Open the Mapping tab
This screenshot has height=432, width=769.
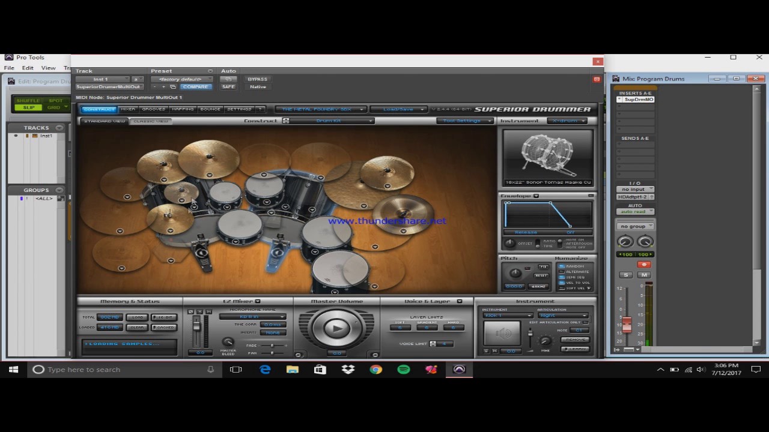[x=183, y=109]
